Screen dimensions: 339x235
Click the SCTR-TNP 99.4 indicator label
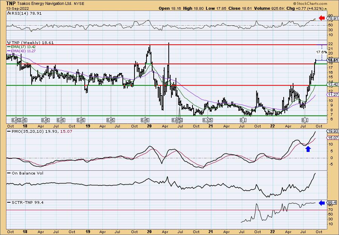(x=27, y=202)
